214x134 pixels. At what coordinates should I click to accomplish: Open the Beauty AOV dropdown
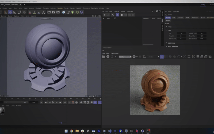pyautogui.click(x=125, y=57)
